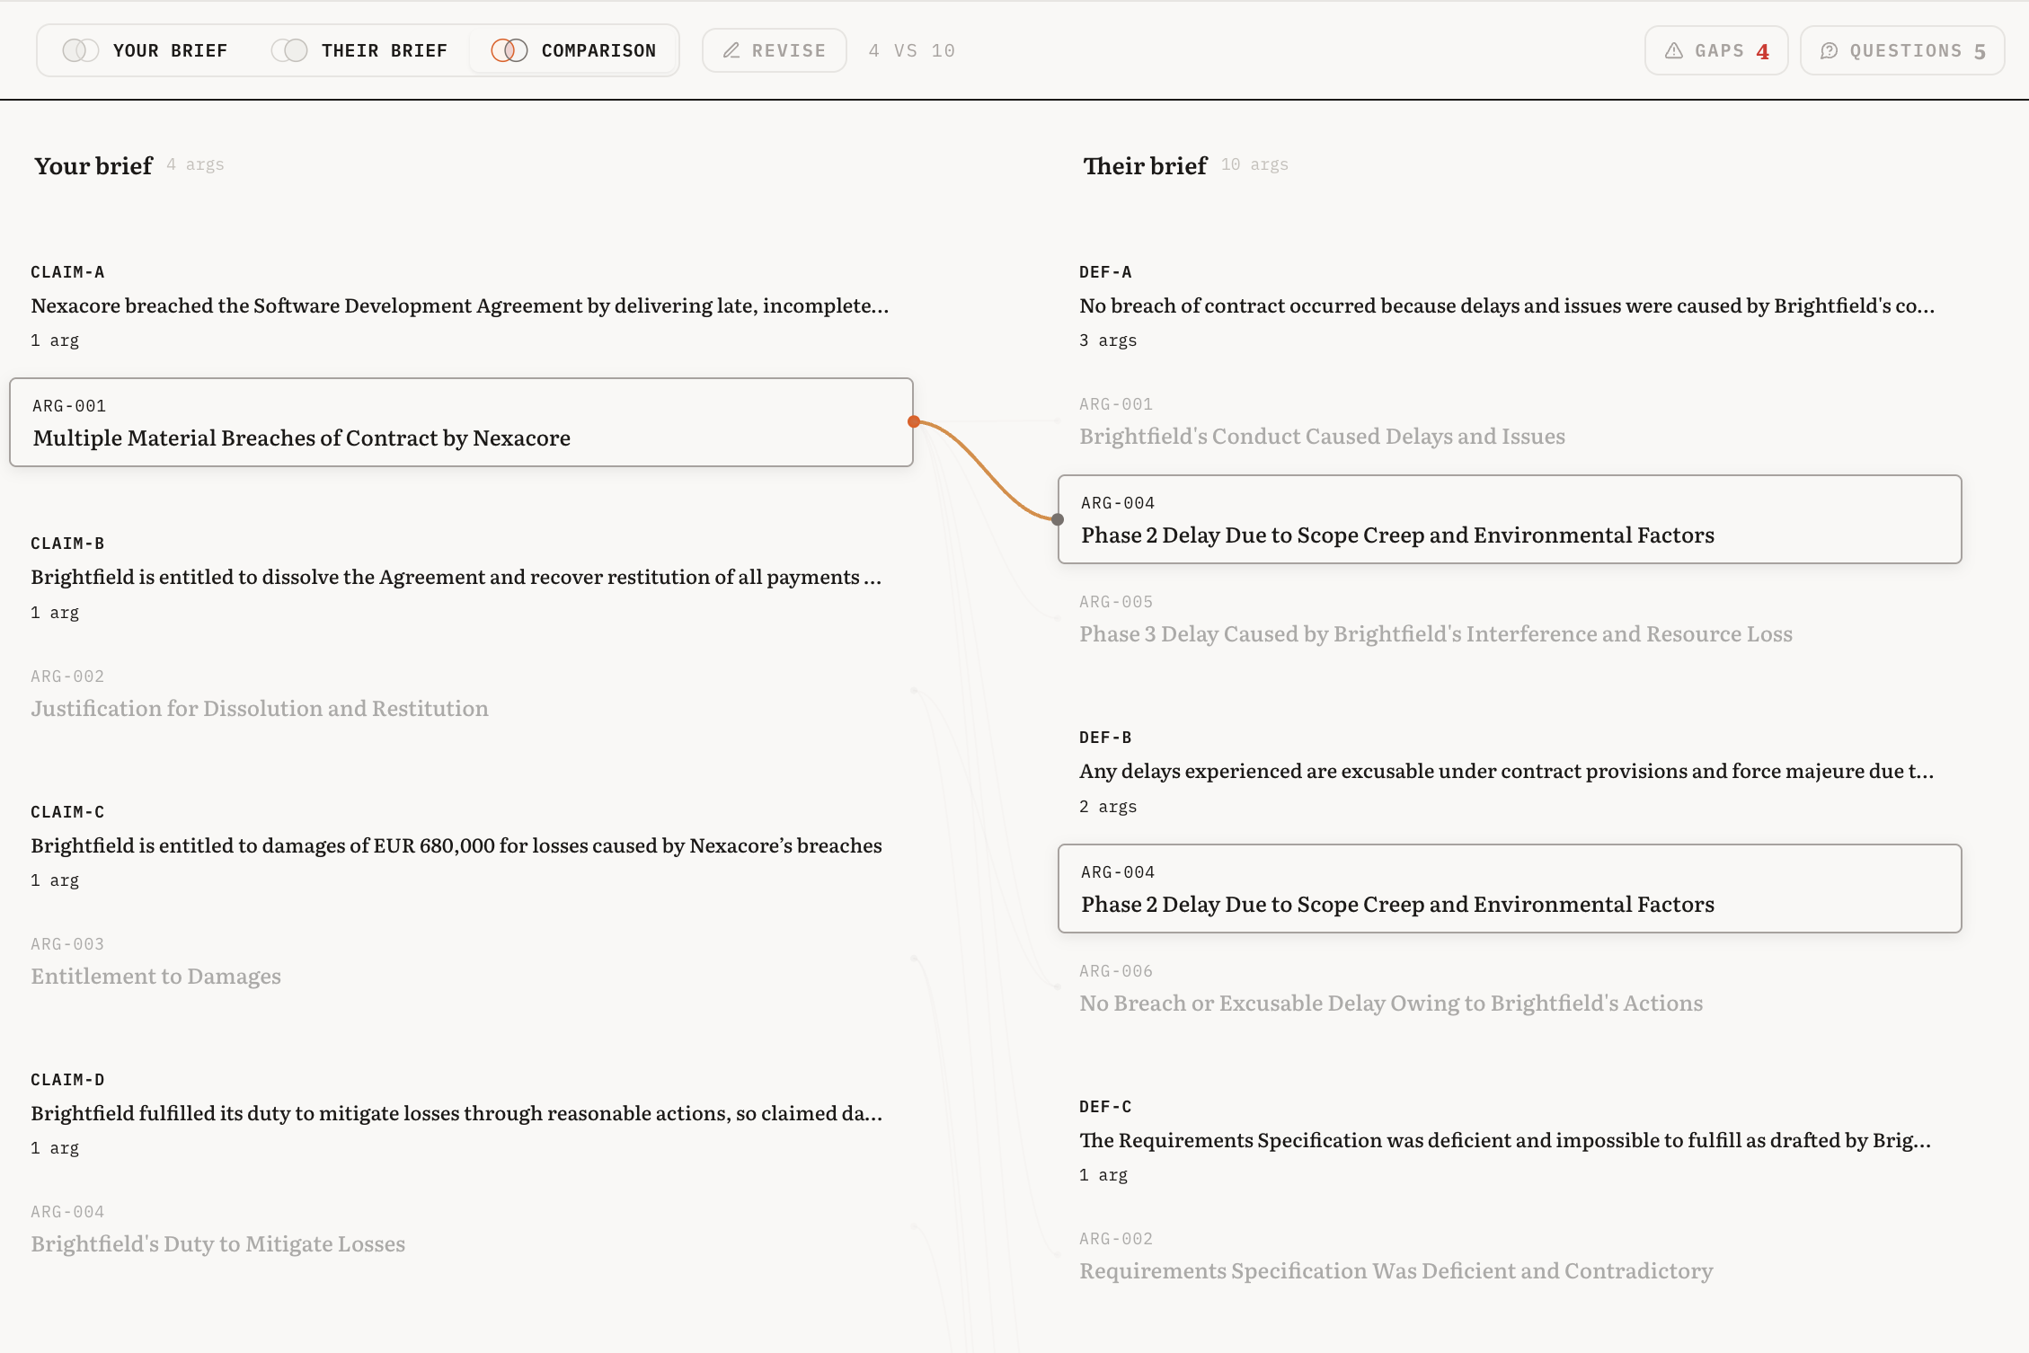Open the Questions 5 panel
Viewport: 2029px width, 1353px height.
1902,50
